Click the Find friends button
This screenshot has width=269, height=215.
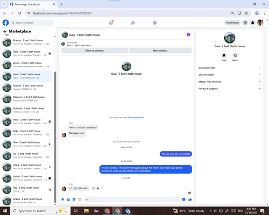pos(232,23)
